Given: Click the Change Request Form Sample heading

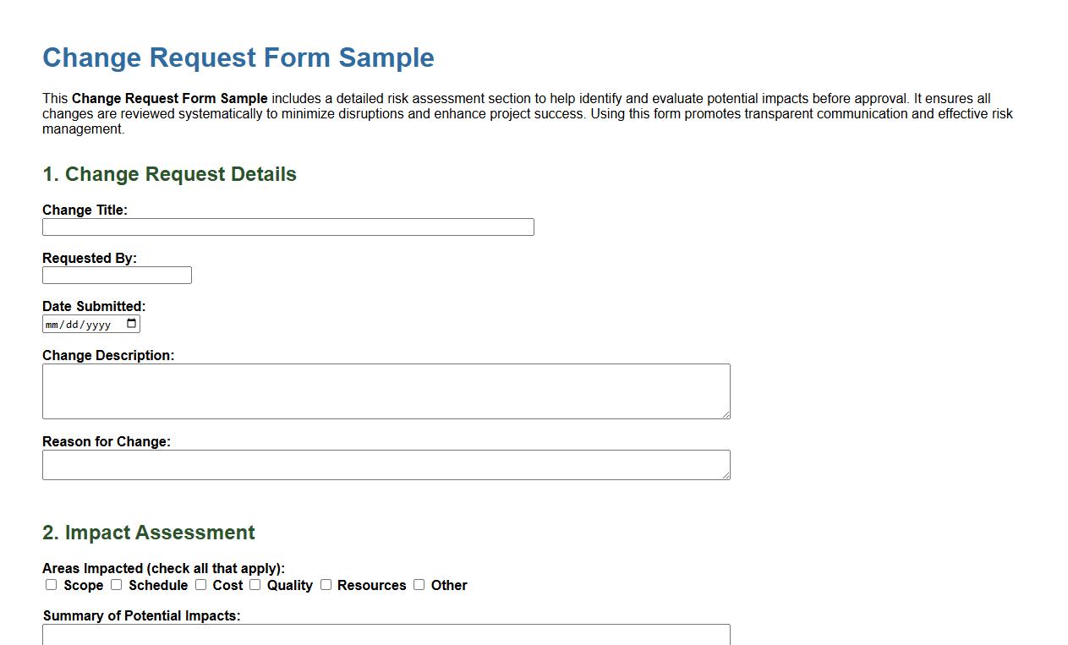Looking at the screenshot, I should [238, 57].
